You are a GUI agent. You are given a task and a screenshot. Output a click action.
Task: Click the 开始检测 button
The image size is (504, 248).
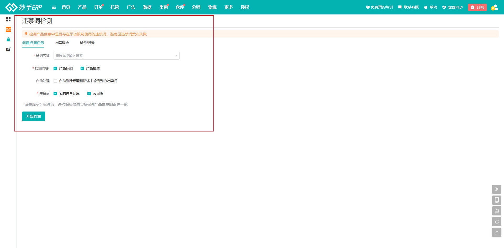point(34,116)
